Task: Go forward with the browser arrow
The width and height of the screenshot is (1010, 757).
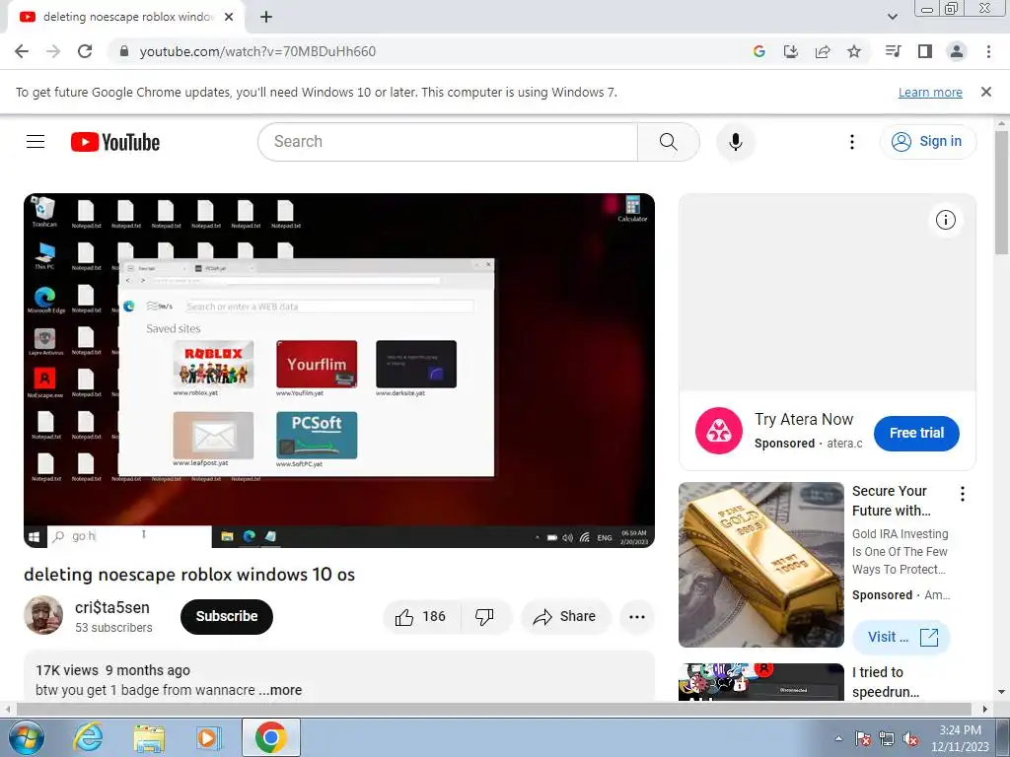Action: click(x=53, y=51)
